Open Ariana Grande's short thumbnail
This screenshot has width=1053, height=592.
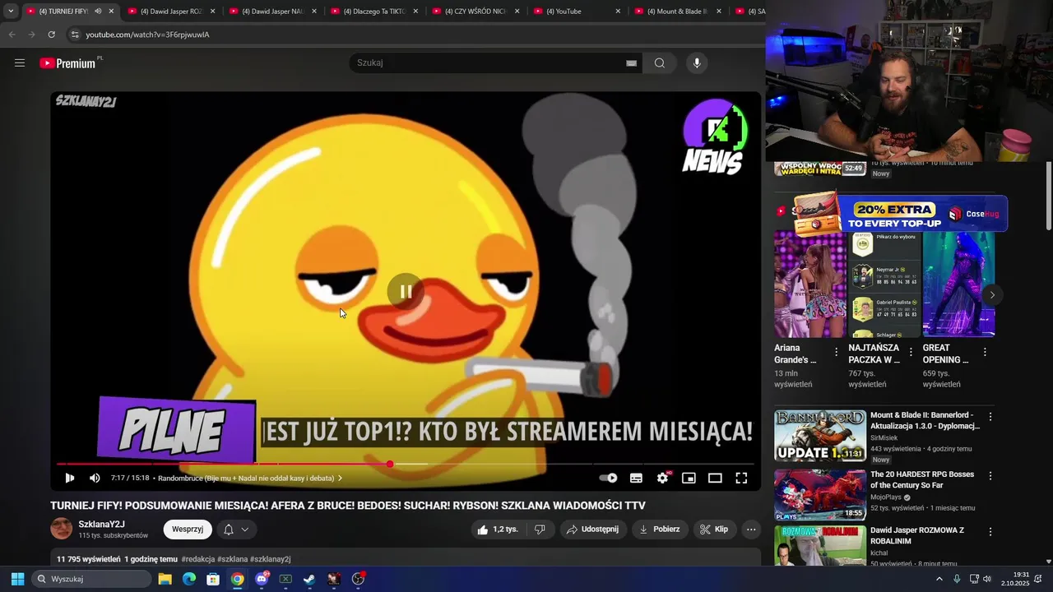(809, 284)
